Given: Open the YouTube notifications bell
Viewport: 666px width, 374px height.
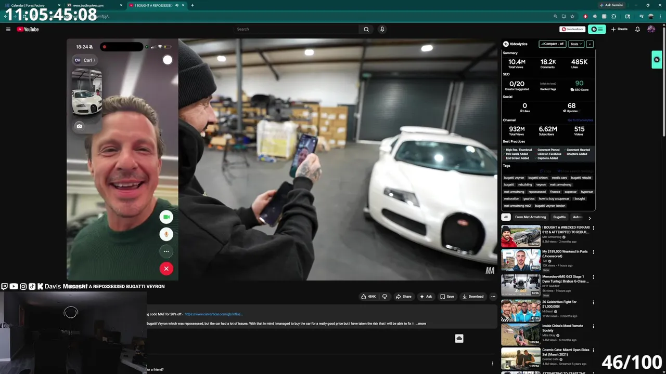Looking at the screenshot, I should pyautogui.click(x=637, y=30).
